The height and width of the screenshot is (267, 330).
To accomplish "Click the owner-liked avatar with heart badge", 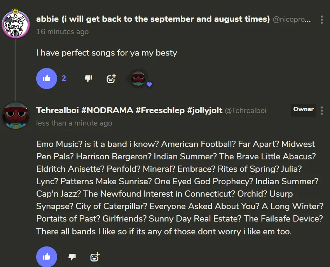I will tap(139, 79).
